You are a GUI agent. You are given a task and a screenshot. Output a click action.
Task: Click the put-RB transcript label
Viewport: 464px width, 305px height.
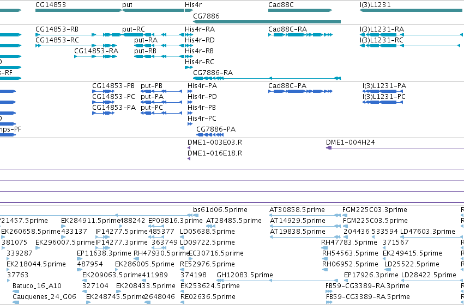145,51
